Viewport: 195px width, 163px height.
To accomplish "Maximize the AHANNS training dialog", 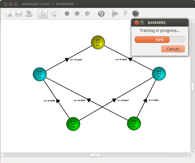I will click(142, 23).
